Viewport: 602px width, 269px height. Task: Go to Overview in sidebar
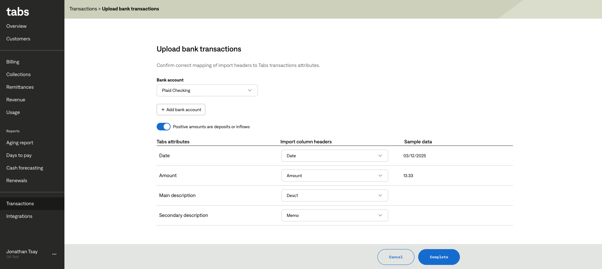pos(16,26)
